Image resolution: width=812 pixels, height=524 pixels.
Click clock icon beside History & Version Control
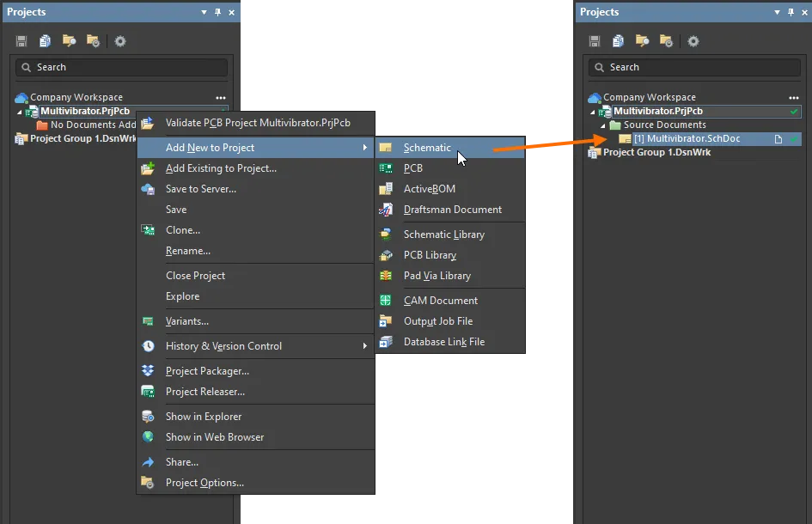(148, 346)
